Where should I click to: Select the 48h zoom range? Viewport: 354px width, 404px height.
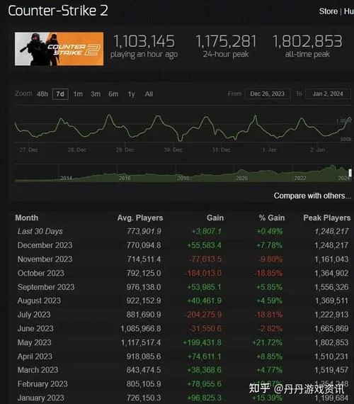point(42,94)
